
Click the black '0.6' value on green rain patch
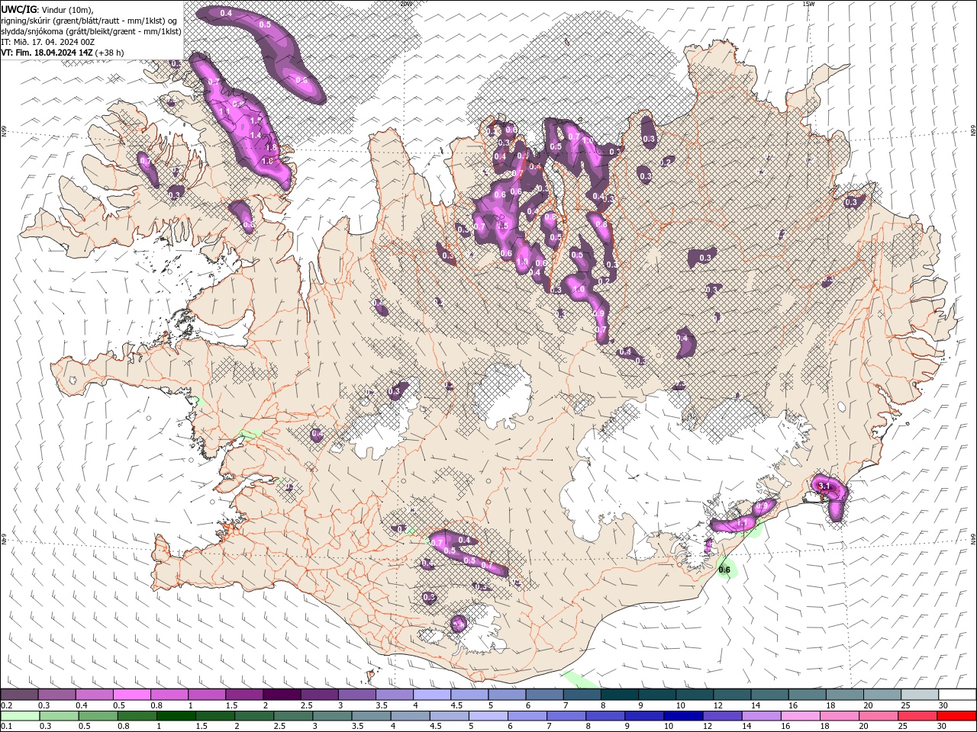(725, 570)
